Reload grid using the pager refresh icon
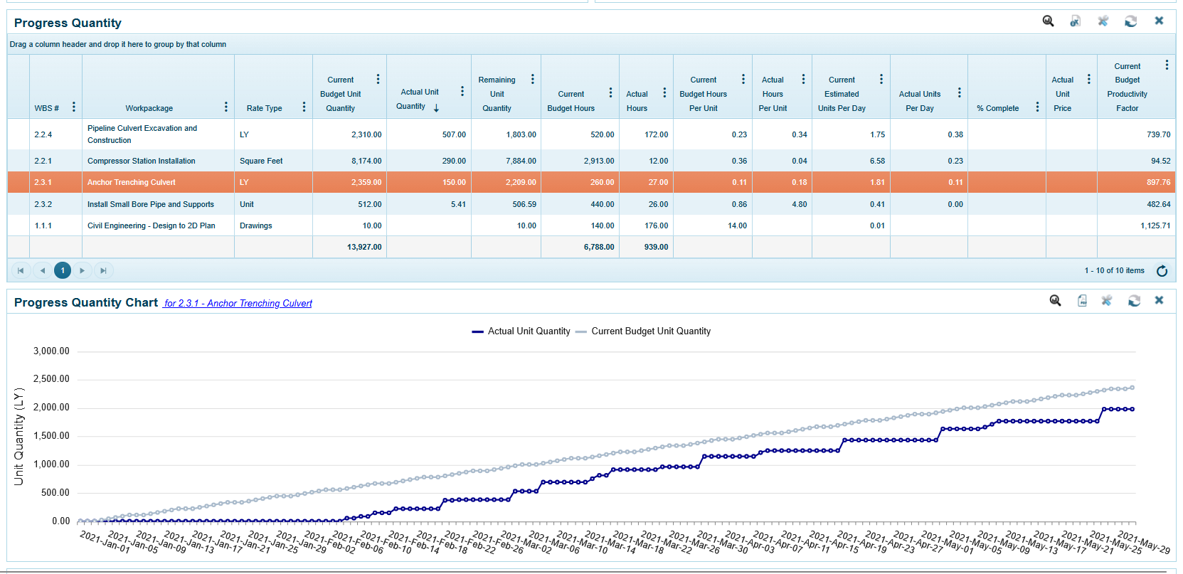Image resolution: width=1183 pixels, height=574 pixels. point(1162,271)
